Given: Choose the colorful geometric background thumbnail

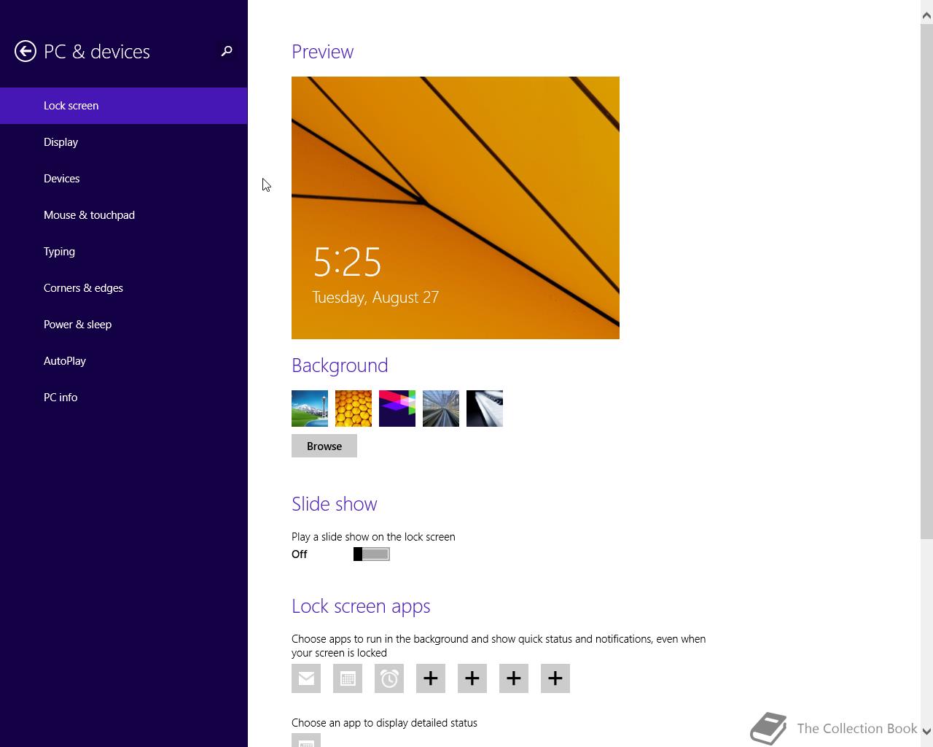Looking at the screenshot, I should pyautogui.click(x=397, y=409).
